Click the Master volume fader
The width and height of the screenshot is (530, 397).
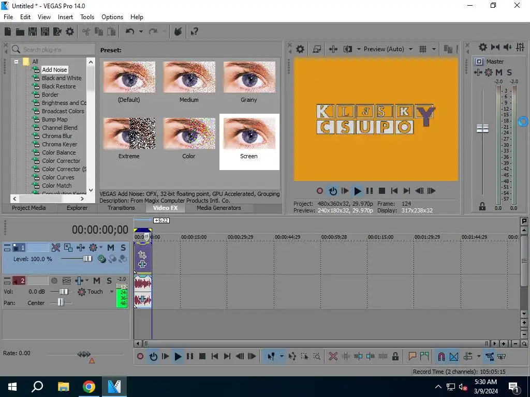pyautogui.click(x=482, y=129)
